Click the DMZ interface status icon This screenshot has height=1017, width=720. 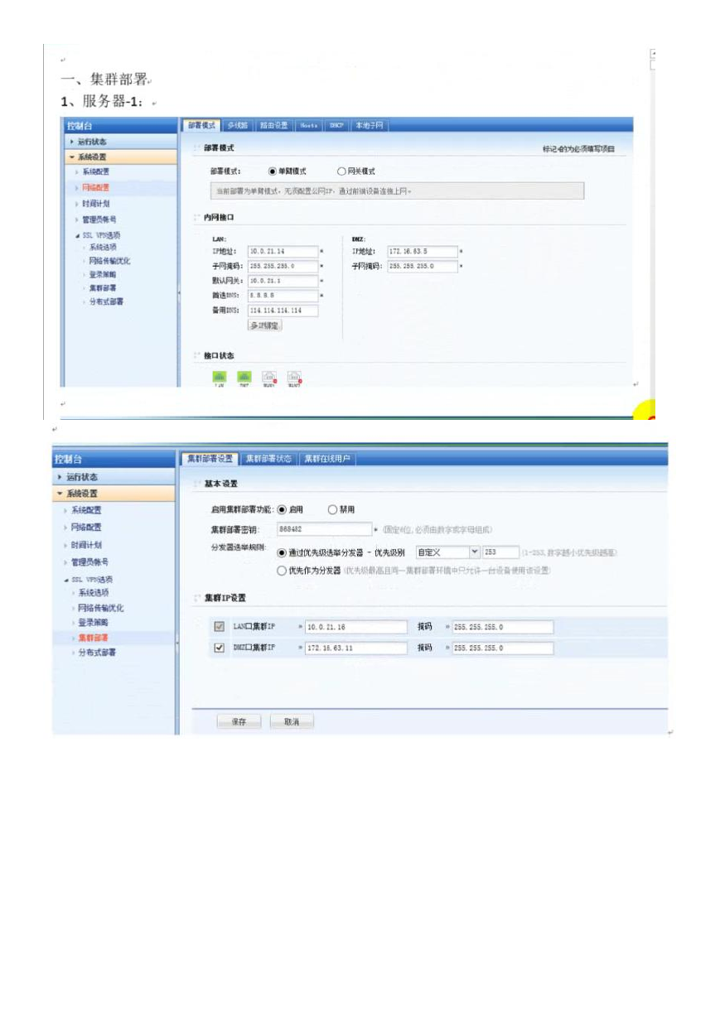click(x=244, y=377)
